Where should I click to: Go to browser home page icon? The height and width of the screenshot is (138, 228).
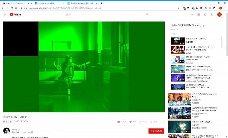pos(16,8)
